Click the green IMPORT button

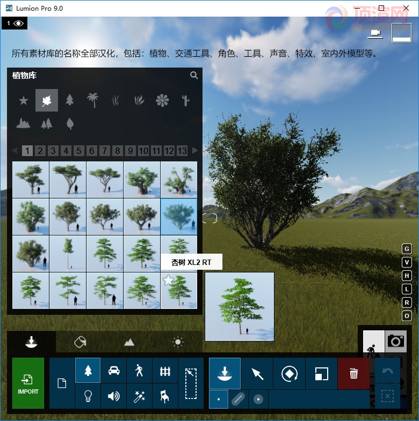(28, 383)
